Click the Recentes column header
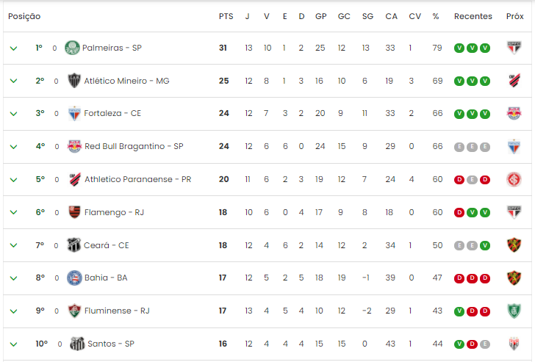This screenshot has height=362, width=535. pyautogui.click(x=473, y=16)
